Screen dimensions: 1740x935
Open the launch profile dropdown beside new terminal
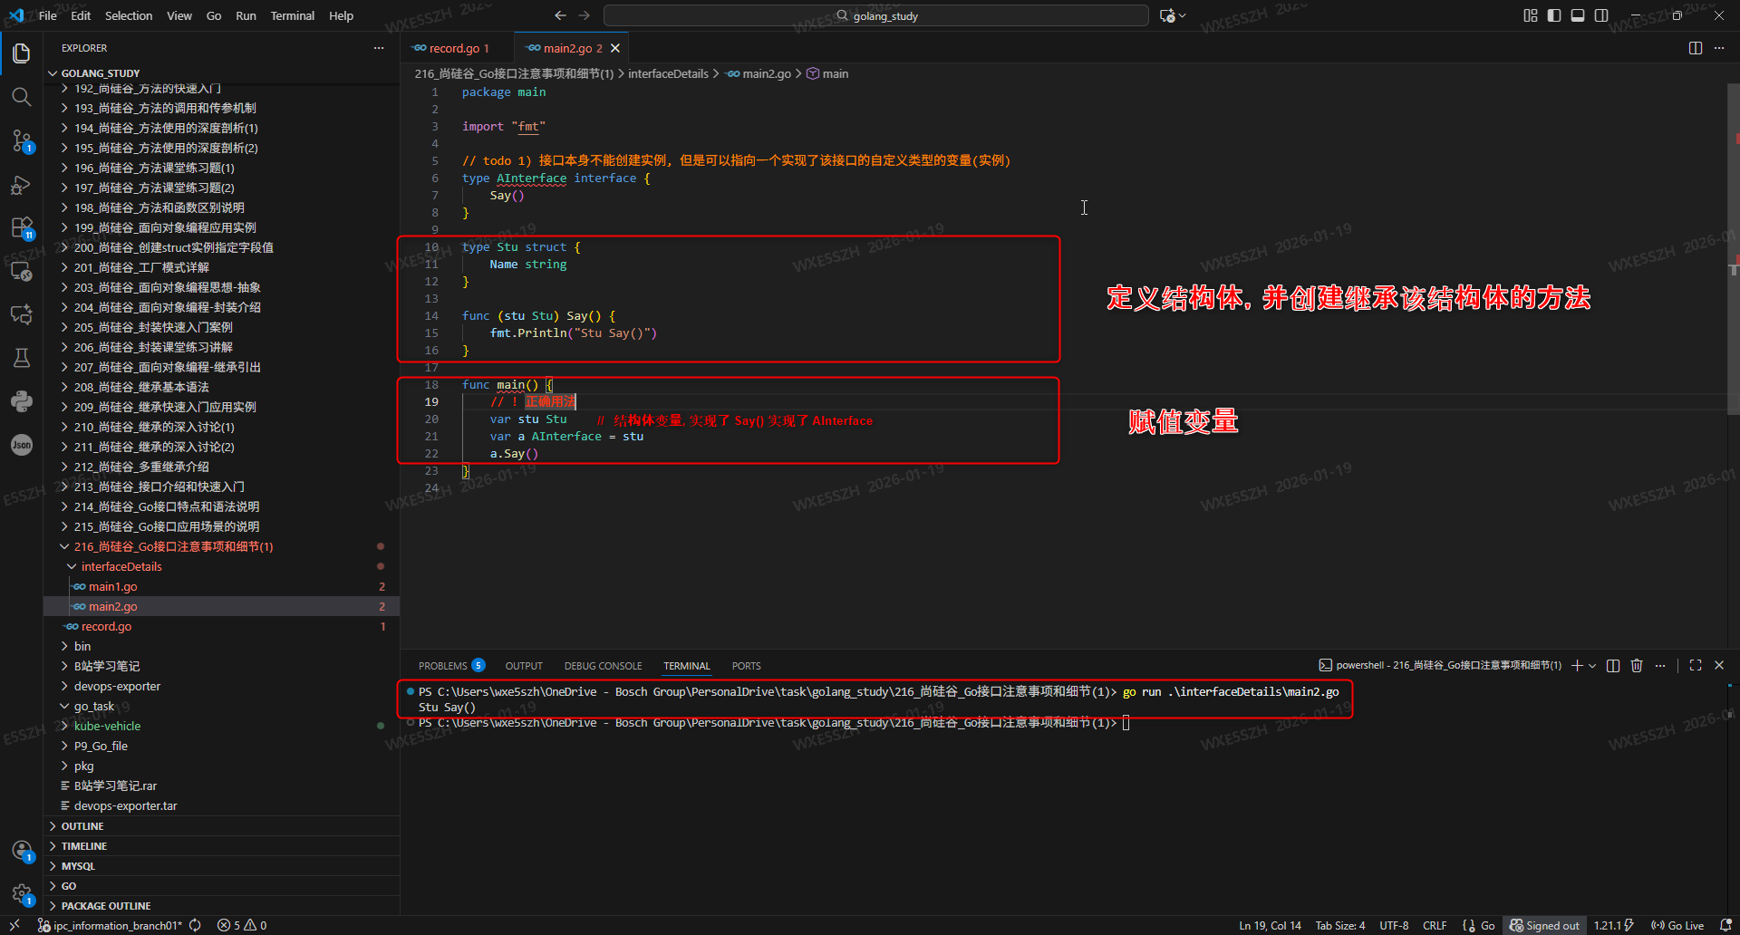coord(1592,666)
